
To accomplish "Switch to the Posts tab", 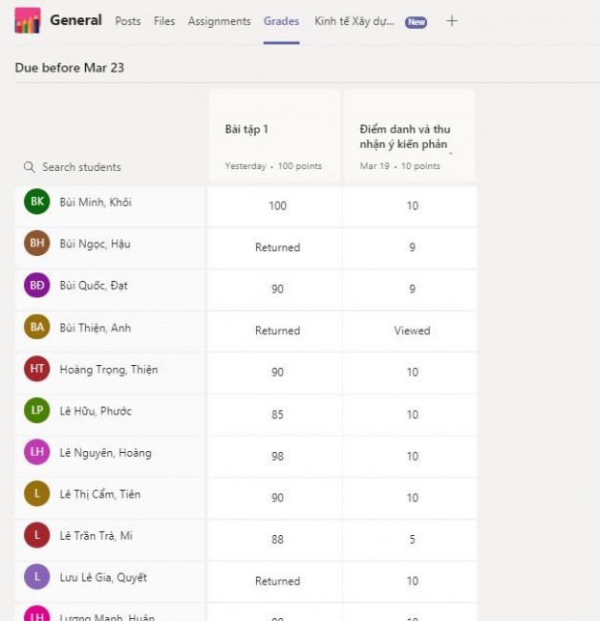I will tap(127, 21).
